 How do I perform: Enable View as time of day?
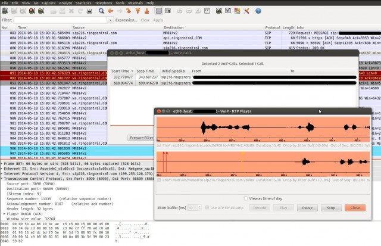click(x=246, y=198)
